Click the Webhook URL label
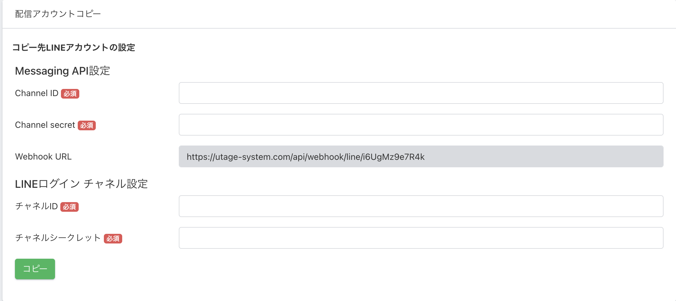Image resolution: width=676 pixels, height=301 pixels. coord(43,156)
